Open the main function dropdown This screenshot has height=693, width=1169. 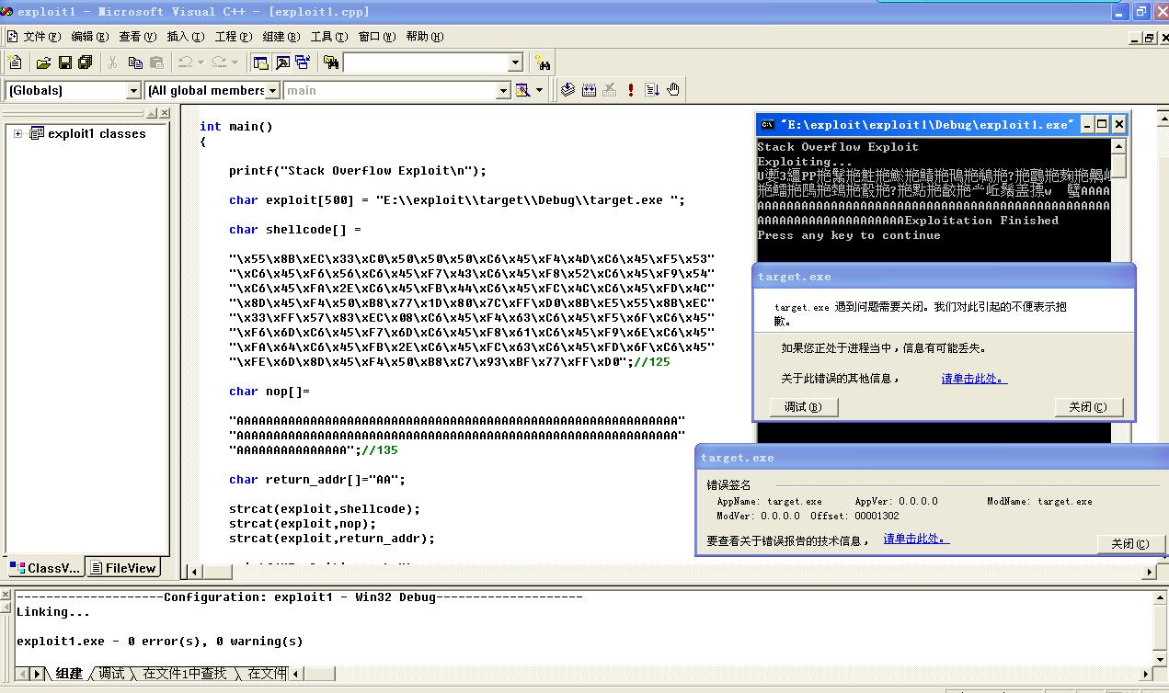[503, 90]
